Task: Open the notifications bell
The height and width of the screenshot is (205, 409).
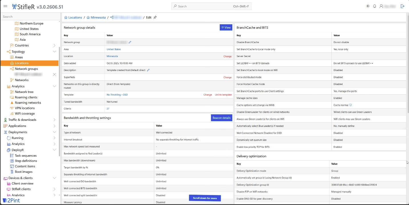Action: click(x=375, y=6)
